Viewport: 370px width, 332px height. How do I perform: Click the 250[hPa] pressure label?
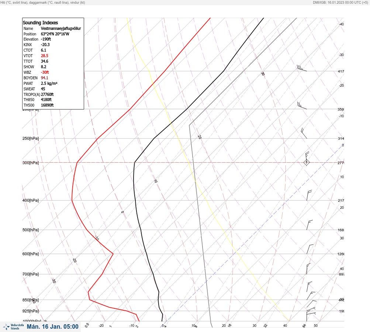click(x=31, y=138)
